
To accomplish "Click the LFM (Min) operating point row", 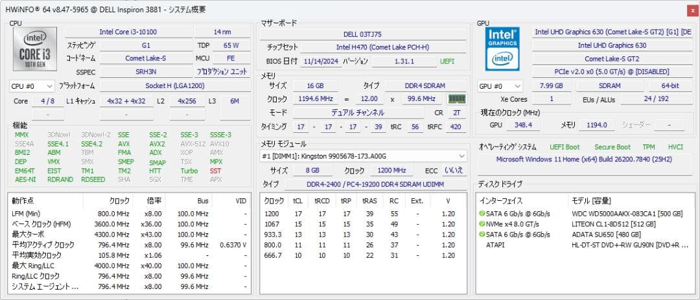I will tap(129, 214).
